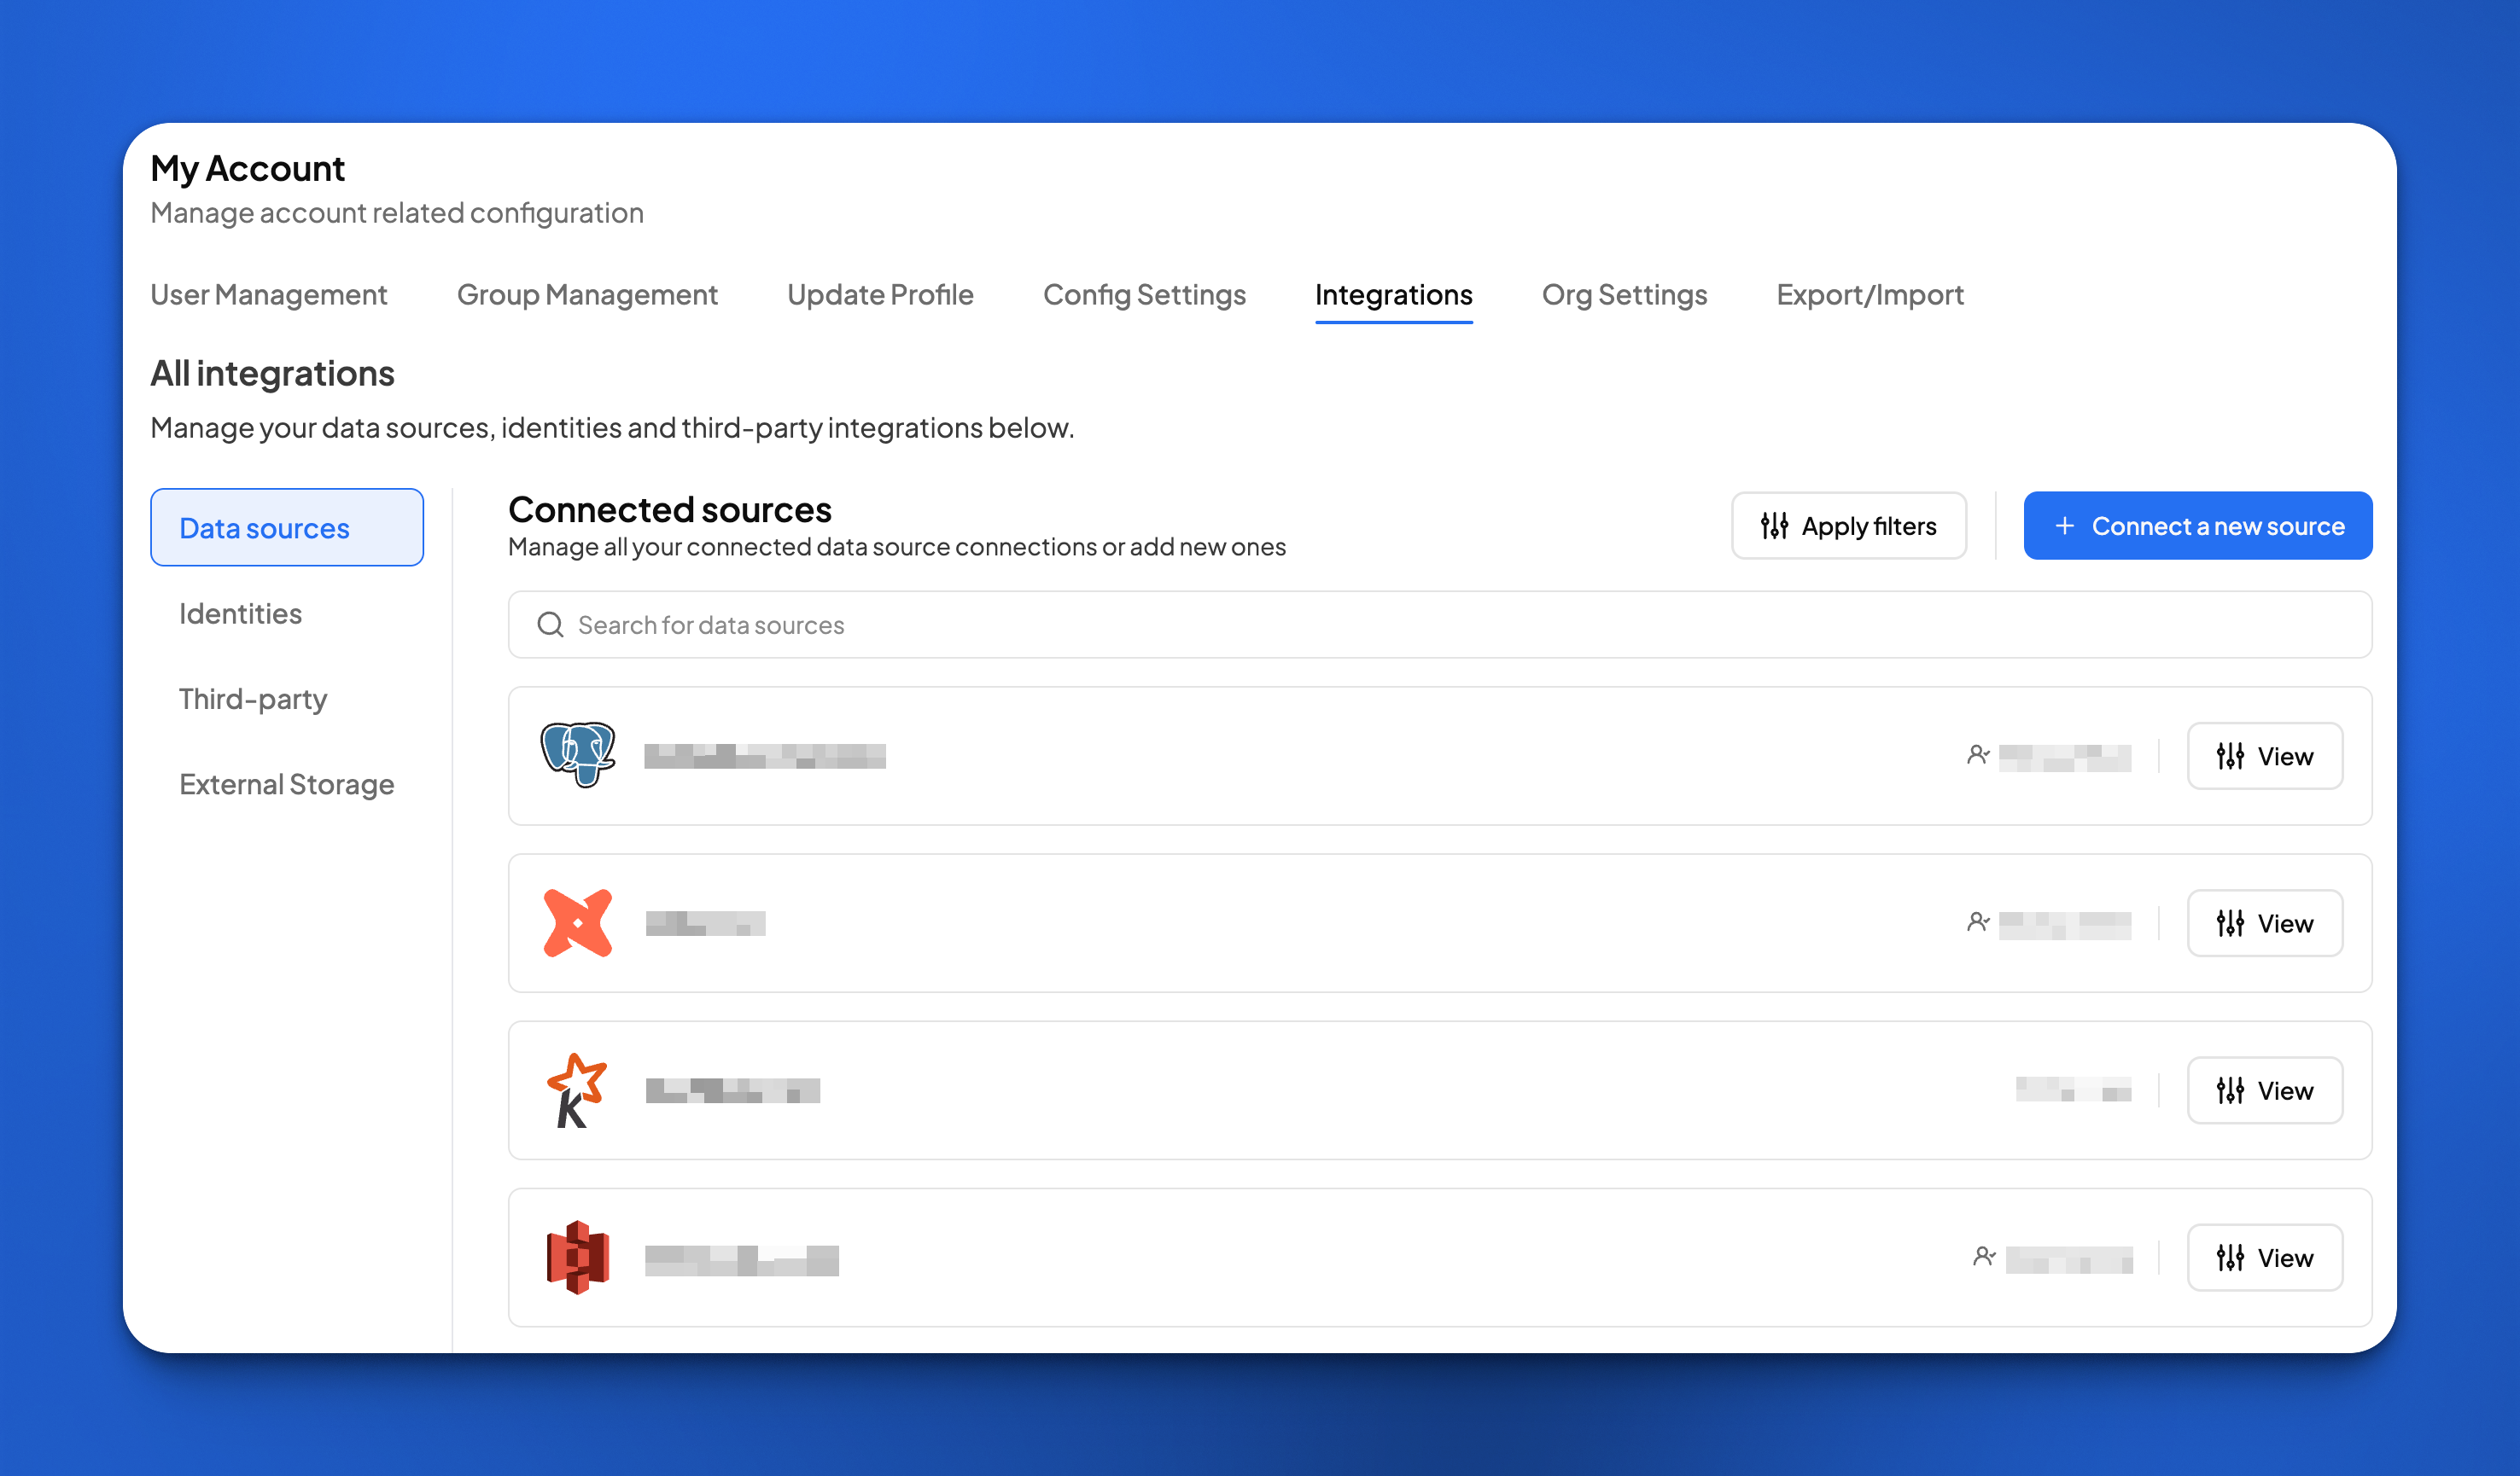Click the user icon on dbt row
Image resolution: width=2520 pixels, height=1476 pixels.
click(1977, 921)
